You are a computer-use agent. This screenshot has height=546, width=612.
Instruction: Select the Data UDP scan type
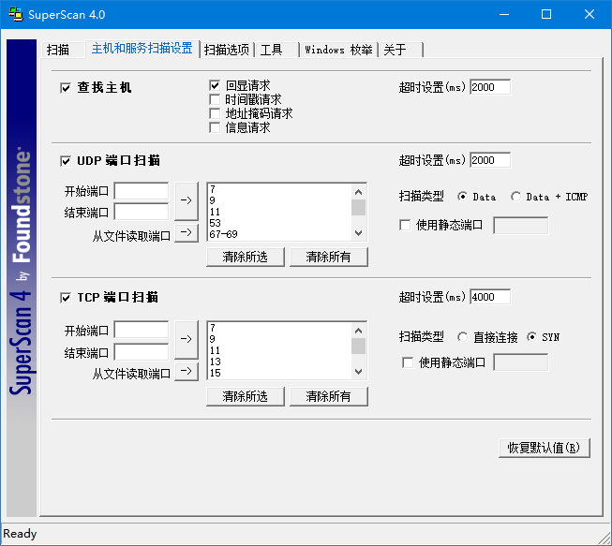[x=462, y=197]
